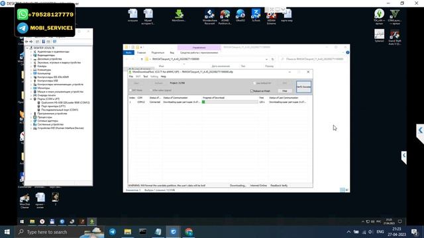This screenshot has height=238, width=424.
Task: Switch Explorer to large icons view
Action: (x=347, y=190)
